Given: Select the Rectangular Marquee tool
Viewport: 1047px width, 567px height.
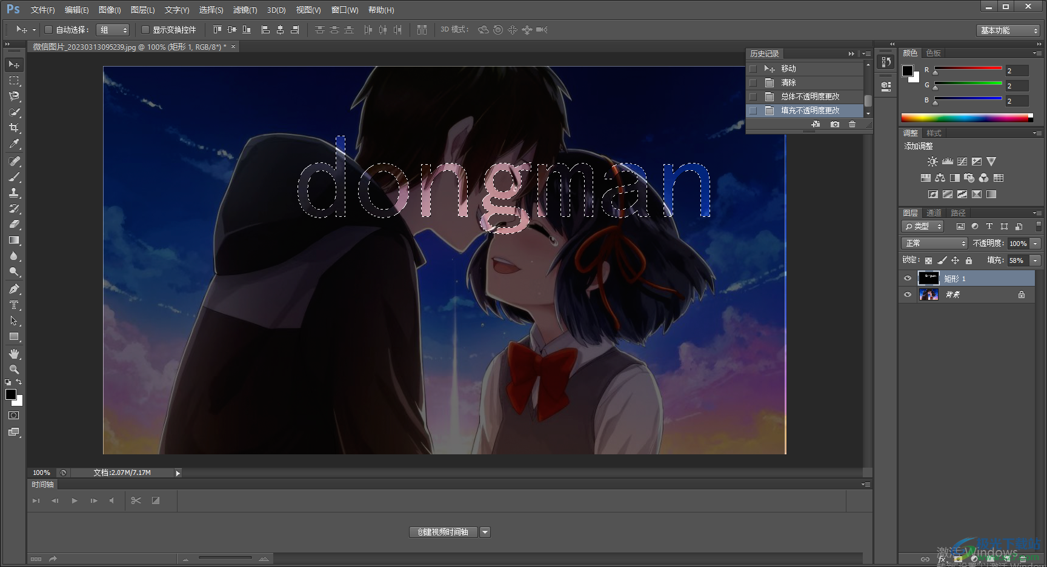Looking at the screenshot, I should point(14,80).
